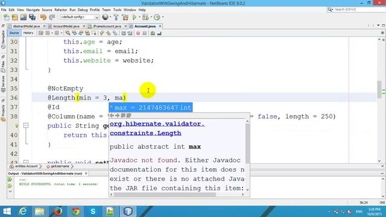Screen dimensions: 386x217
Task: Expand the Debug Project dropdown arrow
Action: (151, 17)
